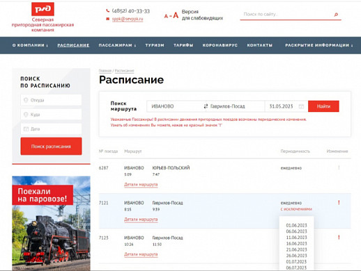Click ежедневно text for train 6287
Viewport: 361px width, 271px height.
pos(291,168)
